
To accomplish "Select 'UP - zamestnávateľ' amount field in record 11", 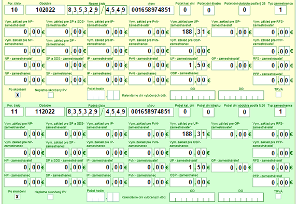I will (182, 168).
